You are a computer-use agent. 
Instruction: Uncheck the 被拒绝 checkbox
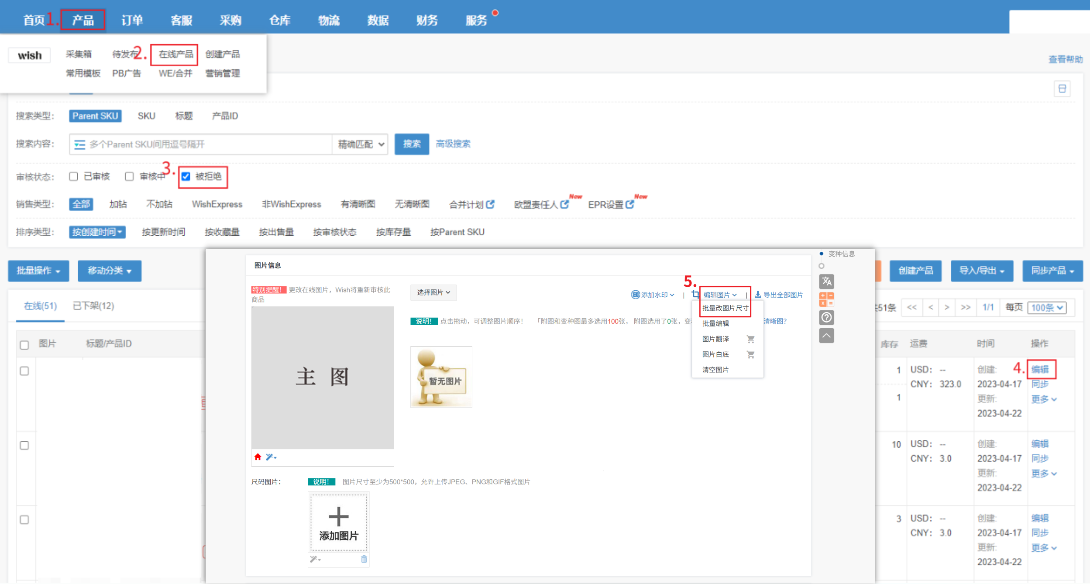(186, 176)
